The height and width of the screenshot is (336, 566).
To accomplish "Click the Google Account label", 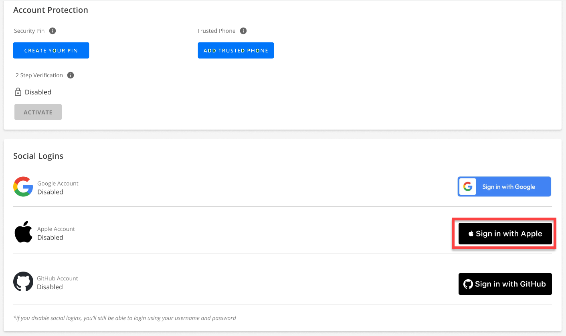I will click(58, 183).
